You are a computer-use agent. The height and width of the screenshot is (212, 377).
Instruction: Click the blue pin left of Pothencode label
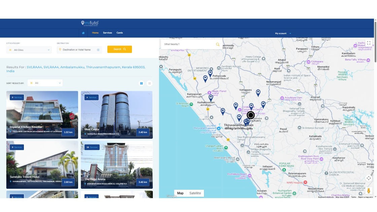click(205, 79)
